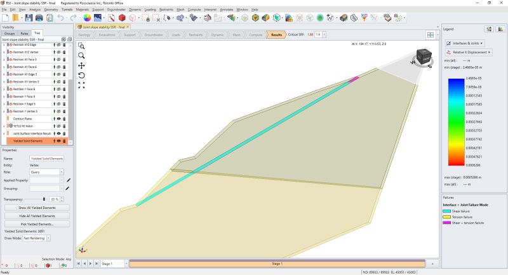Expand the TET10 FE Mesh tree item
The image size is (508, 275).
(x=4, y=126)
